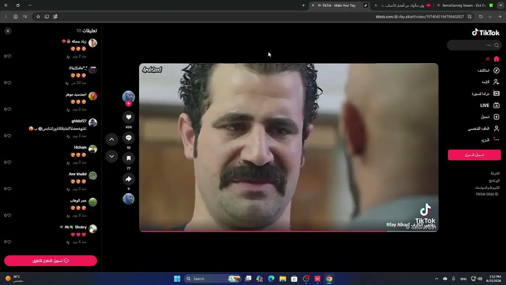Viewport: 506px width, 285px height.
Task: Follow creator with the red plus badge
Action: click(x=128, y=104)
